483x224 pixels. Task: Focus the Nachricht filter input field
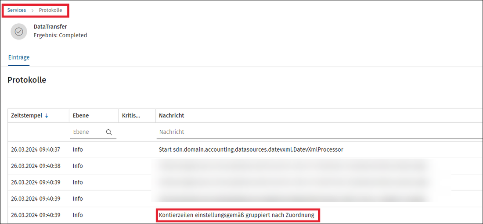pyautogui.click(x=319, y=132)
